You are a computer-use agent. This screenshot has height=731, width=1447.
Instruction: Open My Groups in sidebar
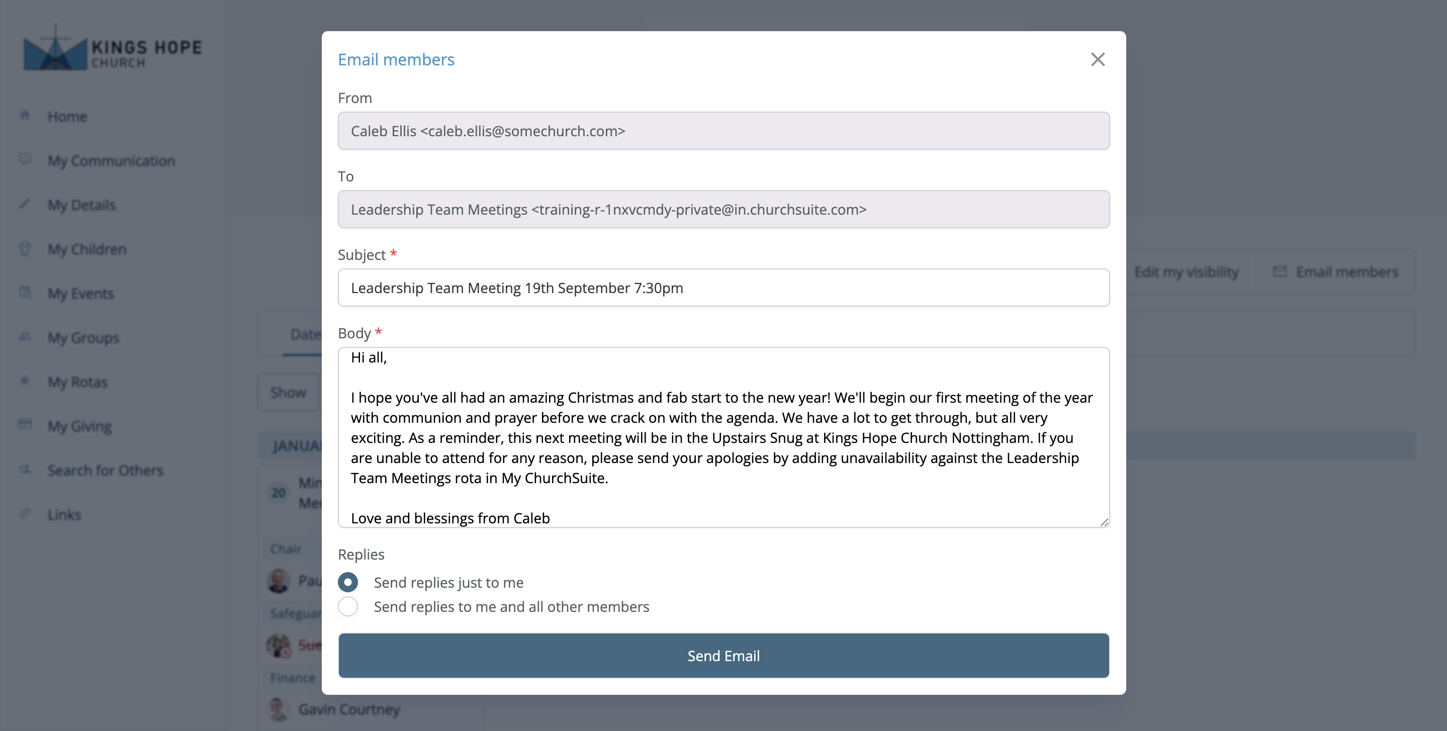click(83, 338)
